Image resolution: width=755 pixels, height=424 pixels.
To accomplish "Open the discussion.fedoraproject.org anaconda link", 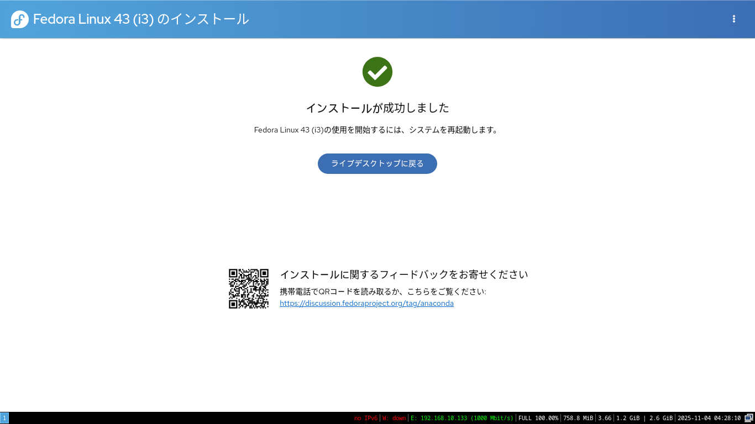I will [x=366, y=303].
